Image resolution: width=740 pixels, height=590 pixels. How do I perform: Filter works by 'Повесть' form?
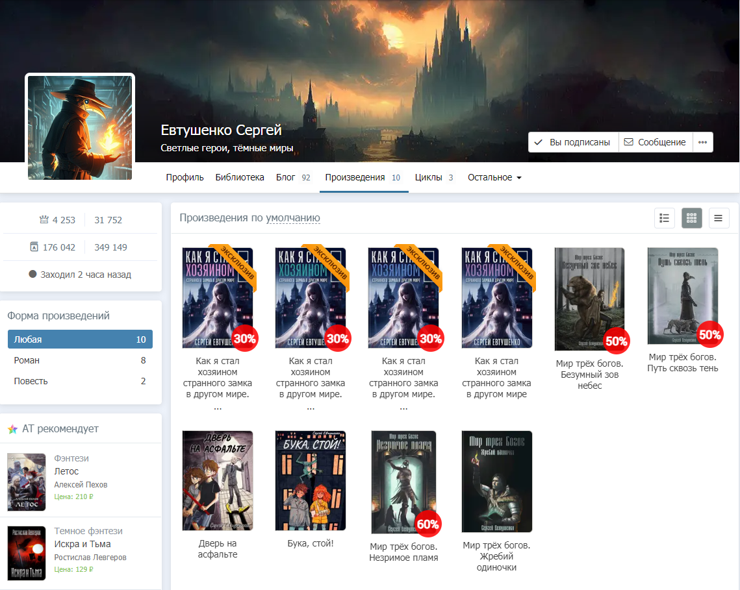pos(80,381)
